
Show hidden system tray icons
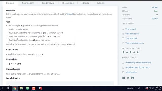[x=143, y=88]
